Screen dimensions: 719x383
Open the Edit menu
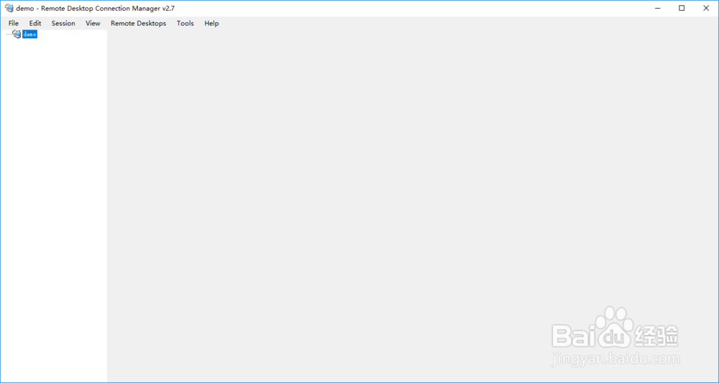[x=35, y=24]
